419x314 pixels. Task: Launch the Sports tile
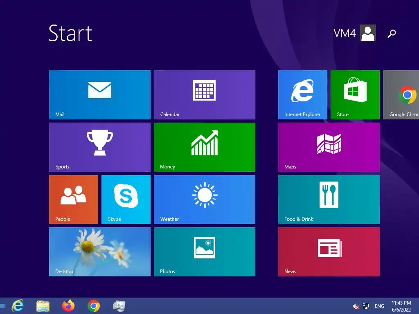pos(100,147)
